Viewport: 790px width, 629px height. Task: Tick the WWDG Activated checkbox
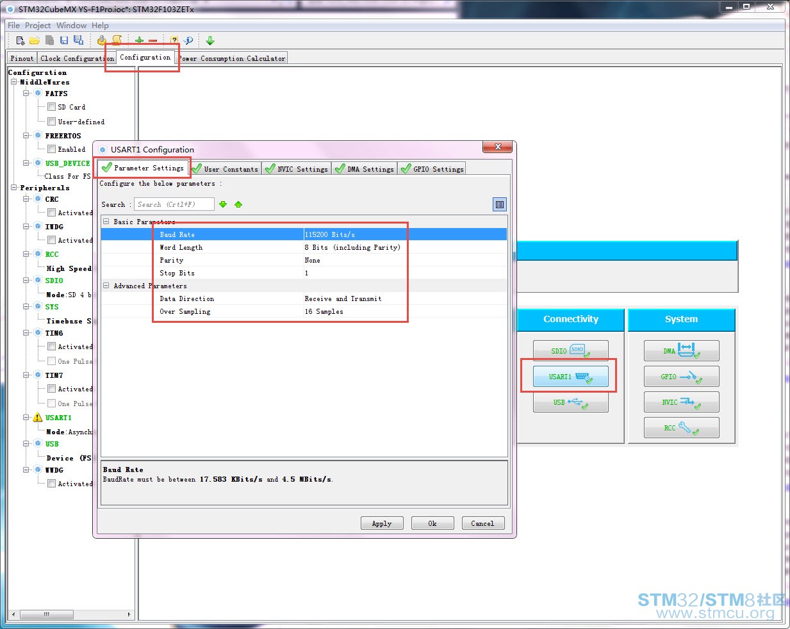(x=51, y=483)
